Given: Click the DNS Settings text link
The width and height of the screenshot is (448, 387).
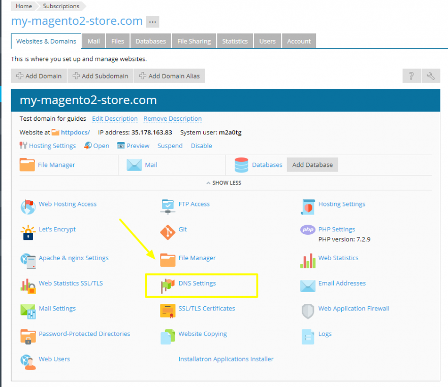Looking at the screenshot, I should (197, 283).
